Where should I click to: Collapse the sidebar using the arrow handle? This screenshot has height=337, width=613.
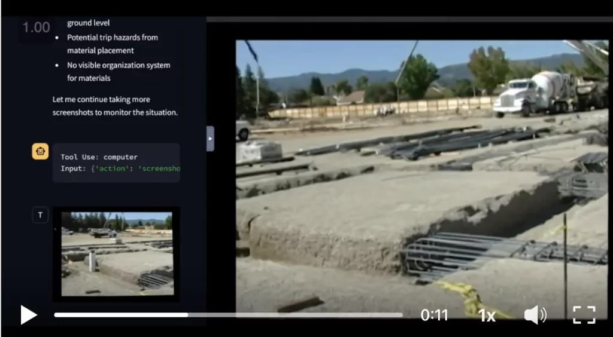210,139
